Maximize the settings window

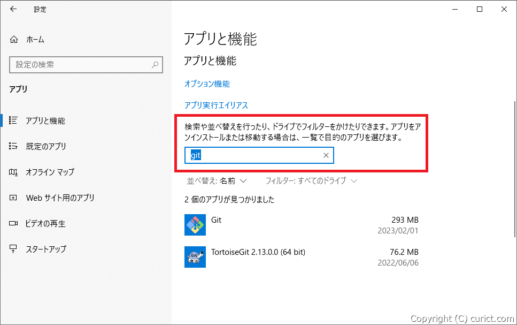tap(480, 9)
